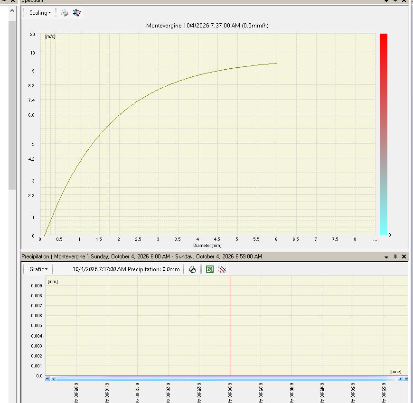Click the "Diameter[mm]" axis label
Image resolution: width=413 pixels, height=403 pixels.
point(207,246)
